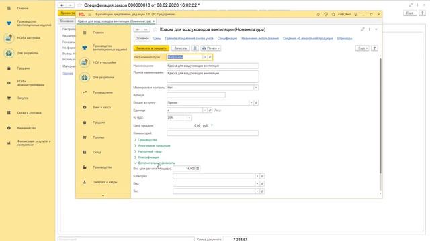Viewport: 430px width, 241px height.
Task: Switch to Сведения об алкогольной продукции tab
Action: tap(308, 39)
